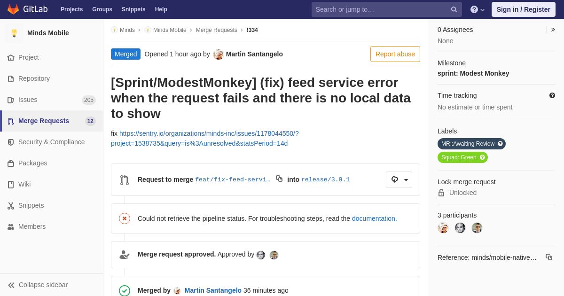Click help icon on Squad::Green label
This screenshot has height=296, width=564.
point(482,157)
